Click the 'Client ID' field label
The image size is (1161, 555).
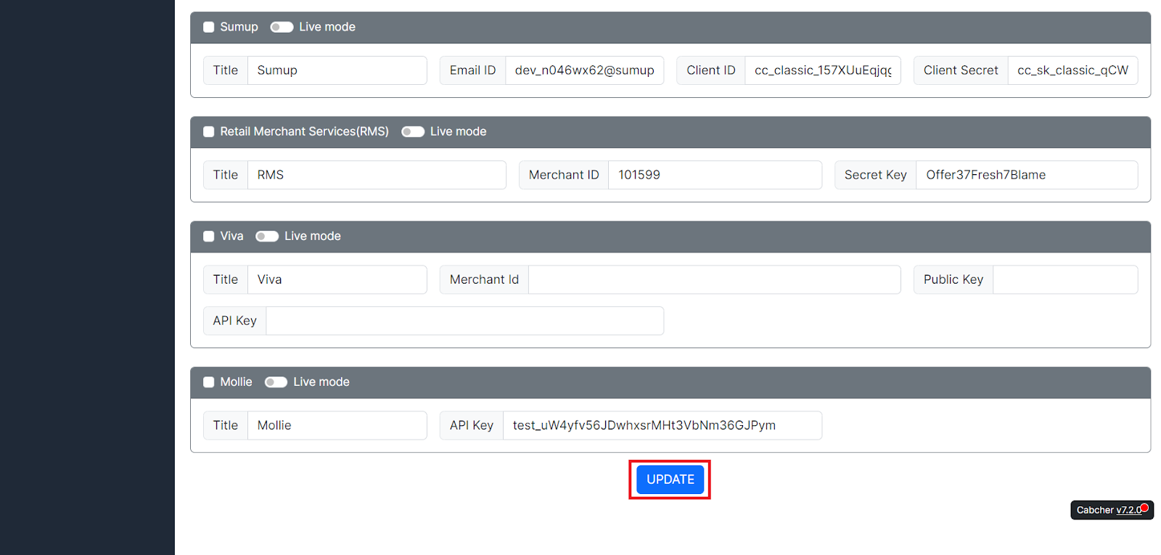point(711,70)
